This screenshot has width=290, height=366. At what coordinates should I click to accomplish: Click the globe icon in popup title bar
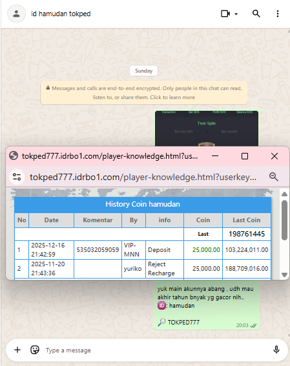click(x=14, y=155)
